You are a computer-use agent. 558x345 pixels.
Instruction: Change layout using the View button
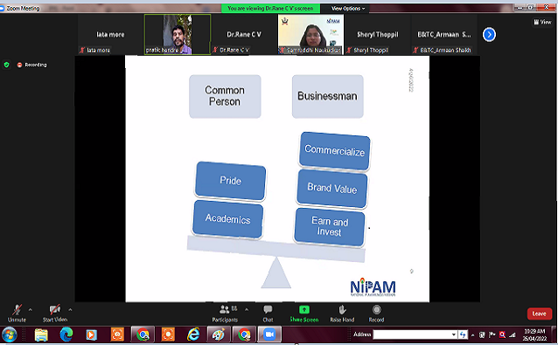(x=542, y=22)
